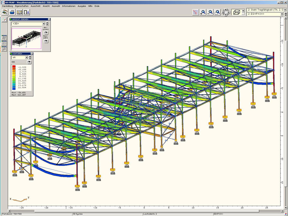Image resolution: width=288 pixels, height=216 pixels.
Task: Click the red swatch in contour legend
Action: (14, 67)
